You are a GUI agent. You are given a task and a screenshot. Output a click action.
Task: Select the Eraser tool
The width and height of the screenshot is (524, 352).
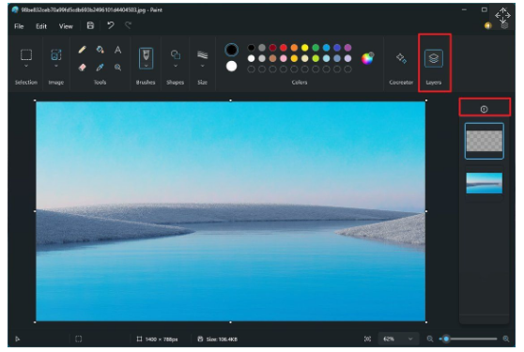click(83, 68)
